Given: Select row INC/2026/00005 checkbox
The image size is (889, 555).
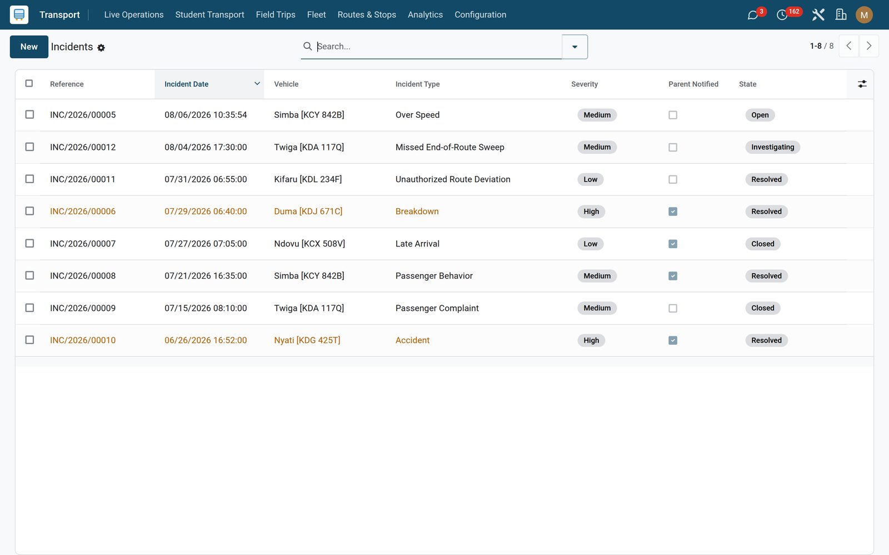Looking at the screenshot, I should pyautogui.click(x=29, y=114).
